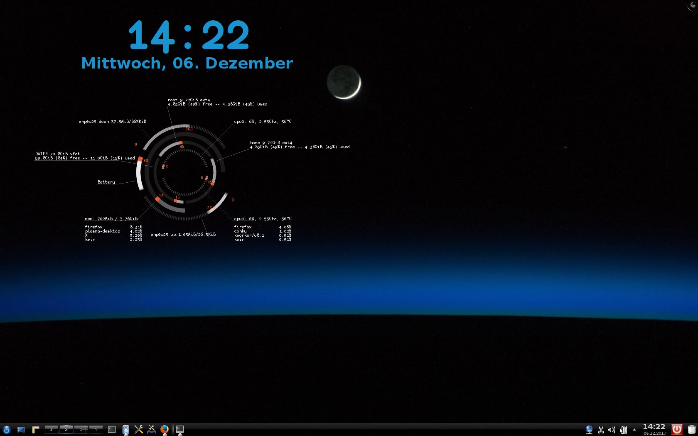
Task: Launch the terminal next to the desktop pager
Action: click(112, 430)
